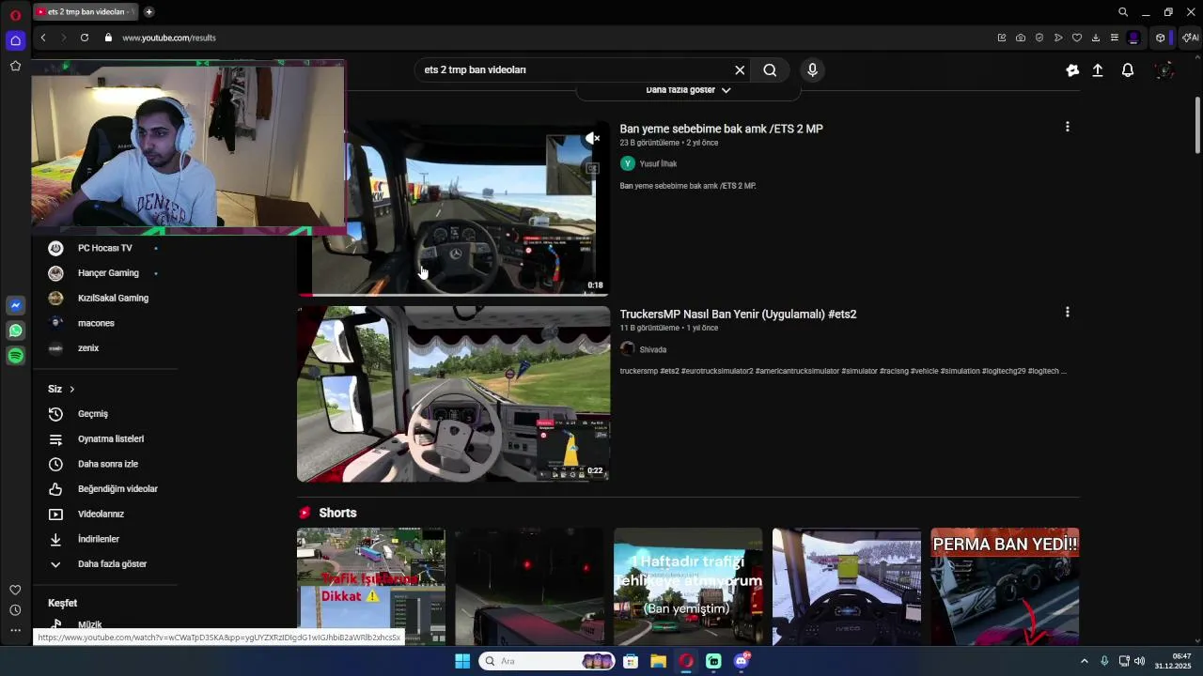This screenshot has width=1203, height=676.
Task: Search open tabs magnifier icon
Action: tap(1123, 12)
